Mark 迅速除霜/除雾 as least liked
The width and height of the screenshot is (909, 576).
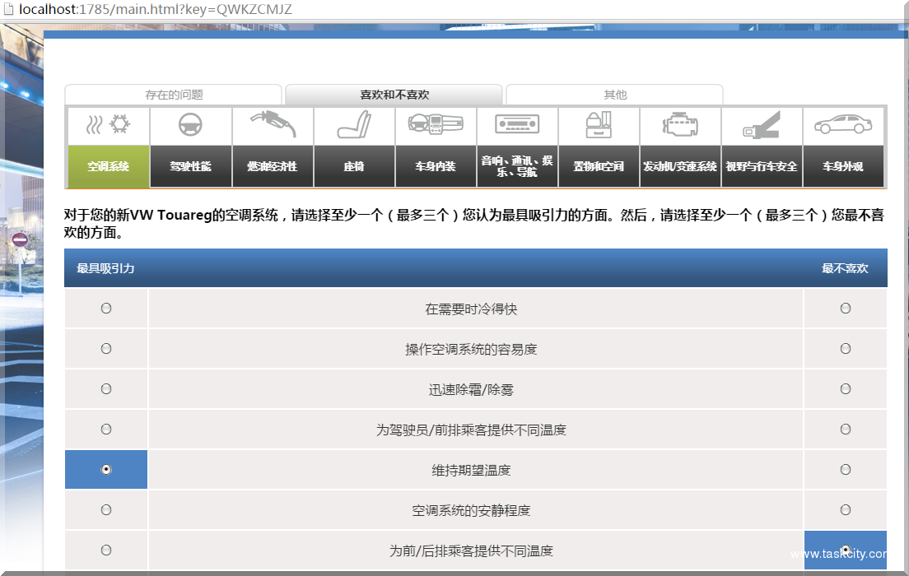click(x=846, y=389)
